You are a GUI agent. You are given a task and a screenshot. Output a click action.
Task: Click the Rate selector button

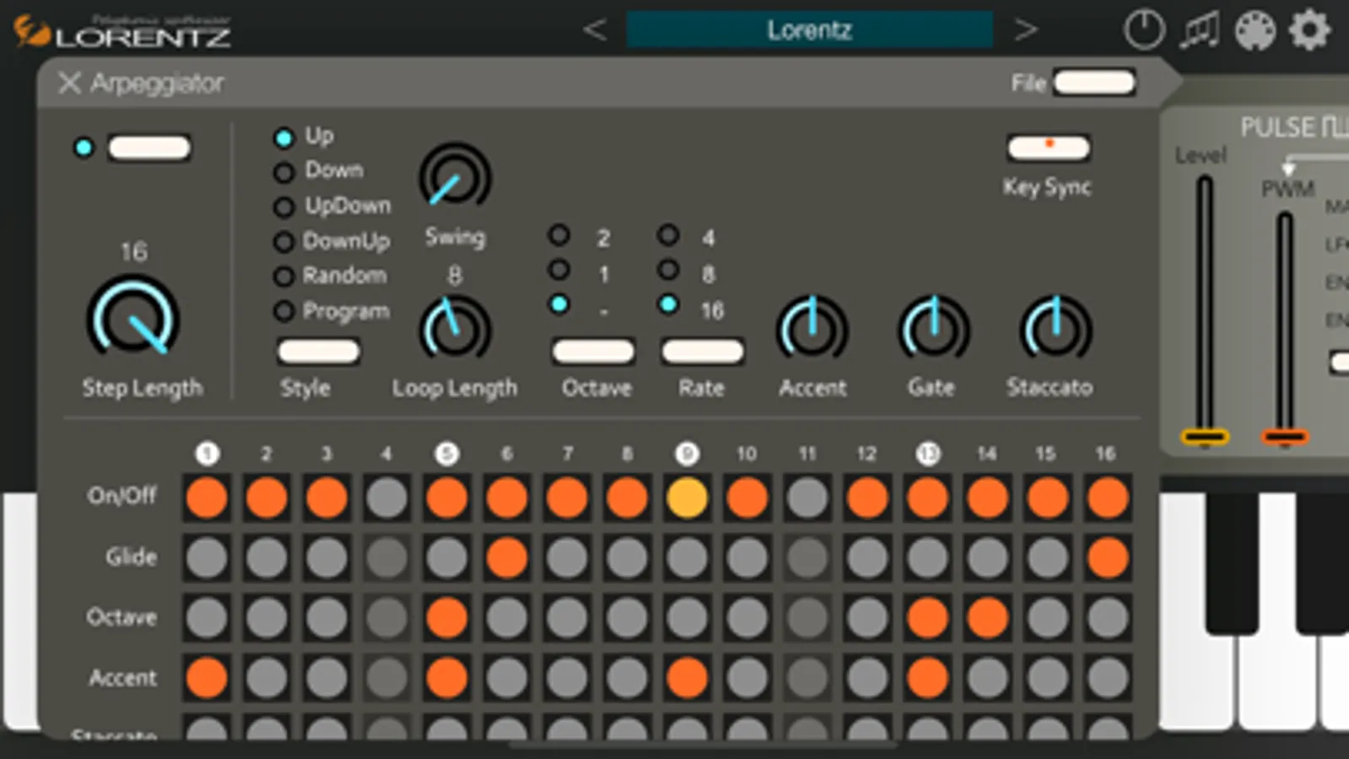[702, 351]
